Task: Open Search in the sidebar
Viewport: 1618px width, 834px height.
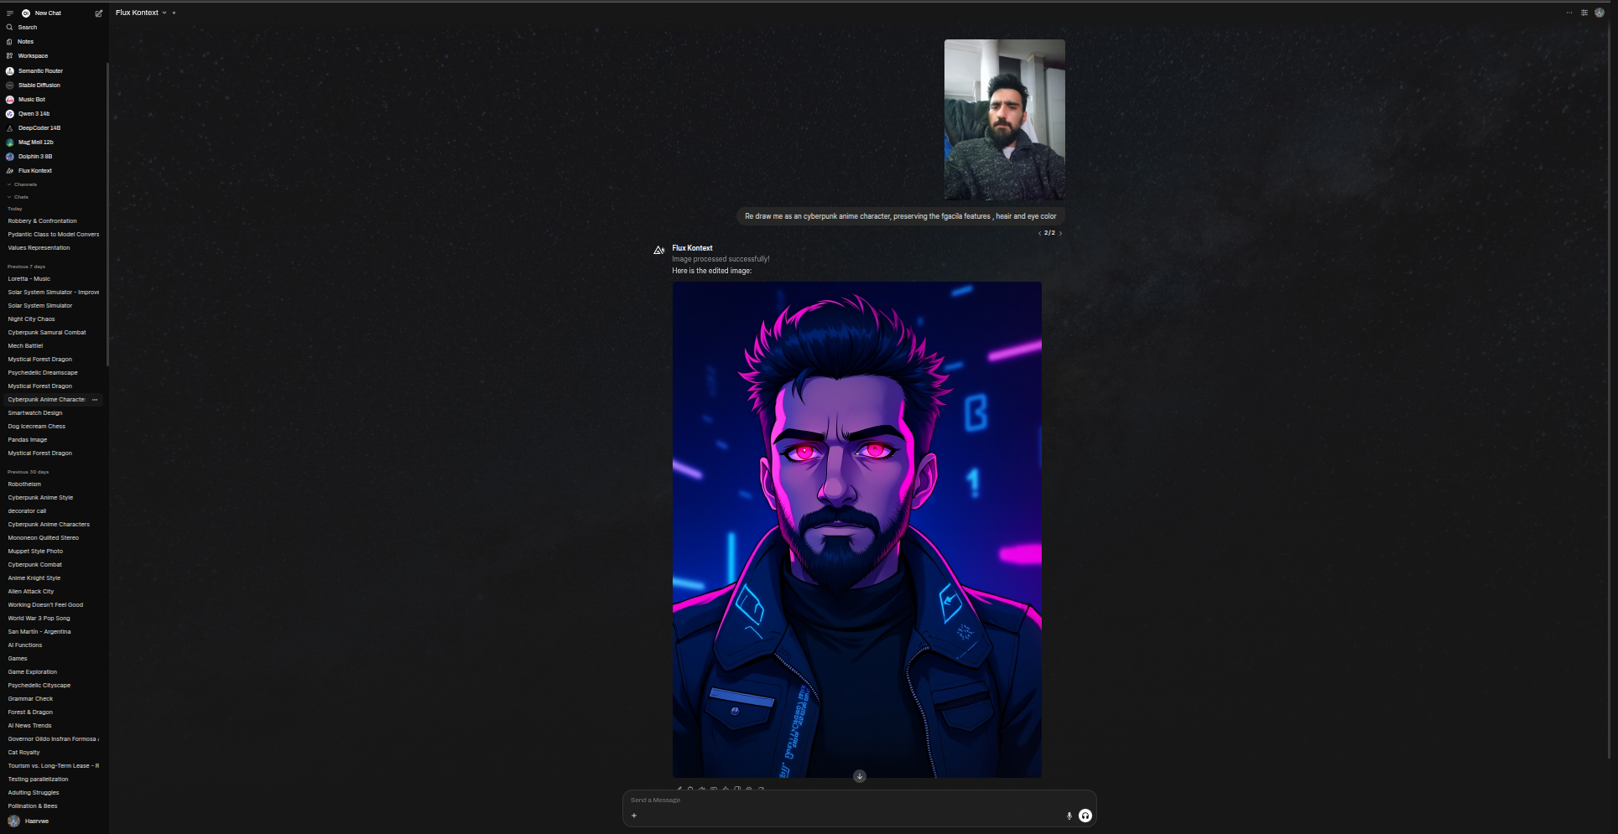Action: 27,28
